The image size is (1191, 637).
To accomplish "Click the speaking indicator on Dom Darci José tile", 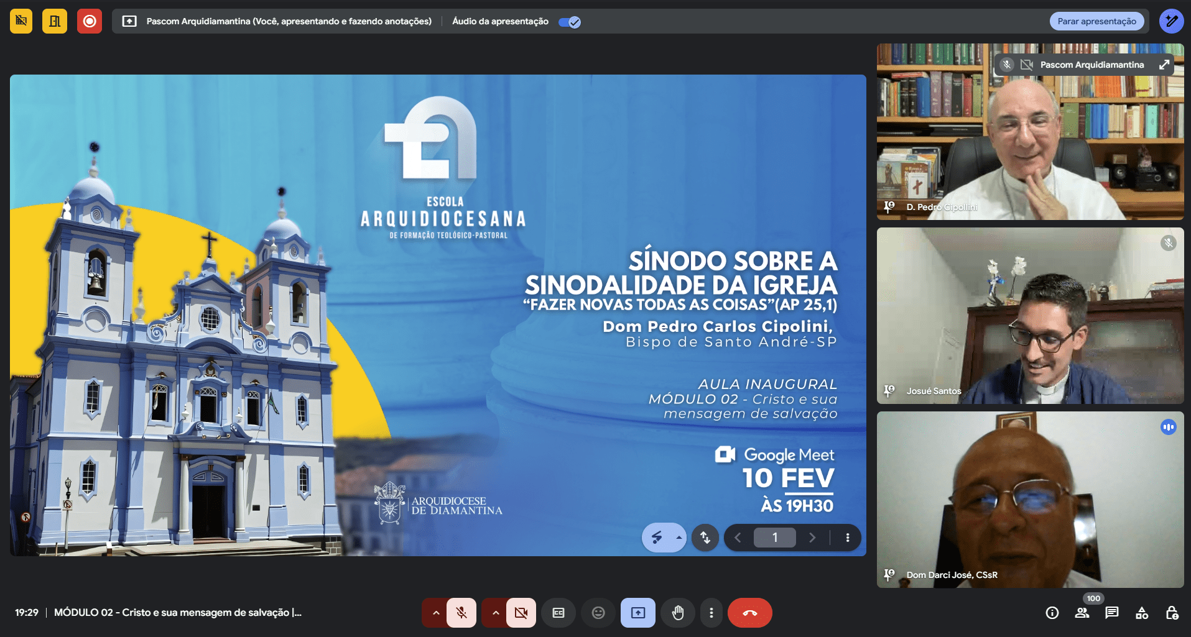I will 1169,427.
